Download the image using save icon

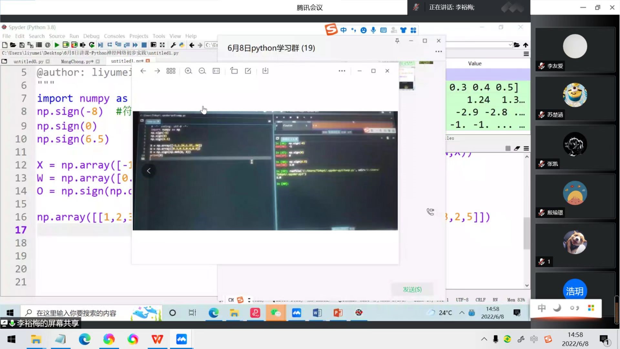(265, 71)
